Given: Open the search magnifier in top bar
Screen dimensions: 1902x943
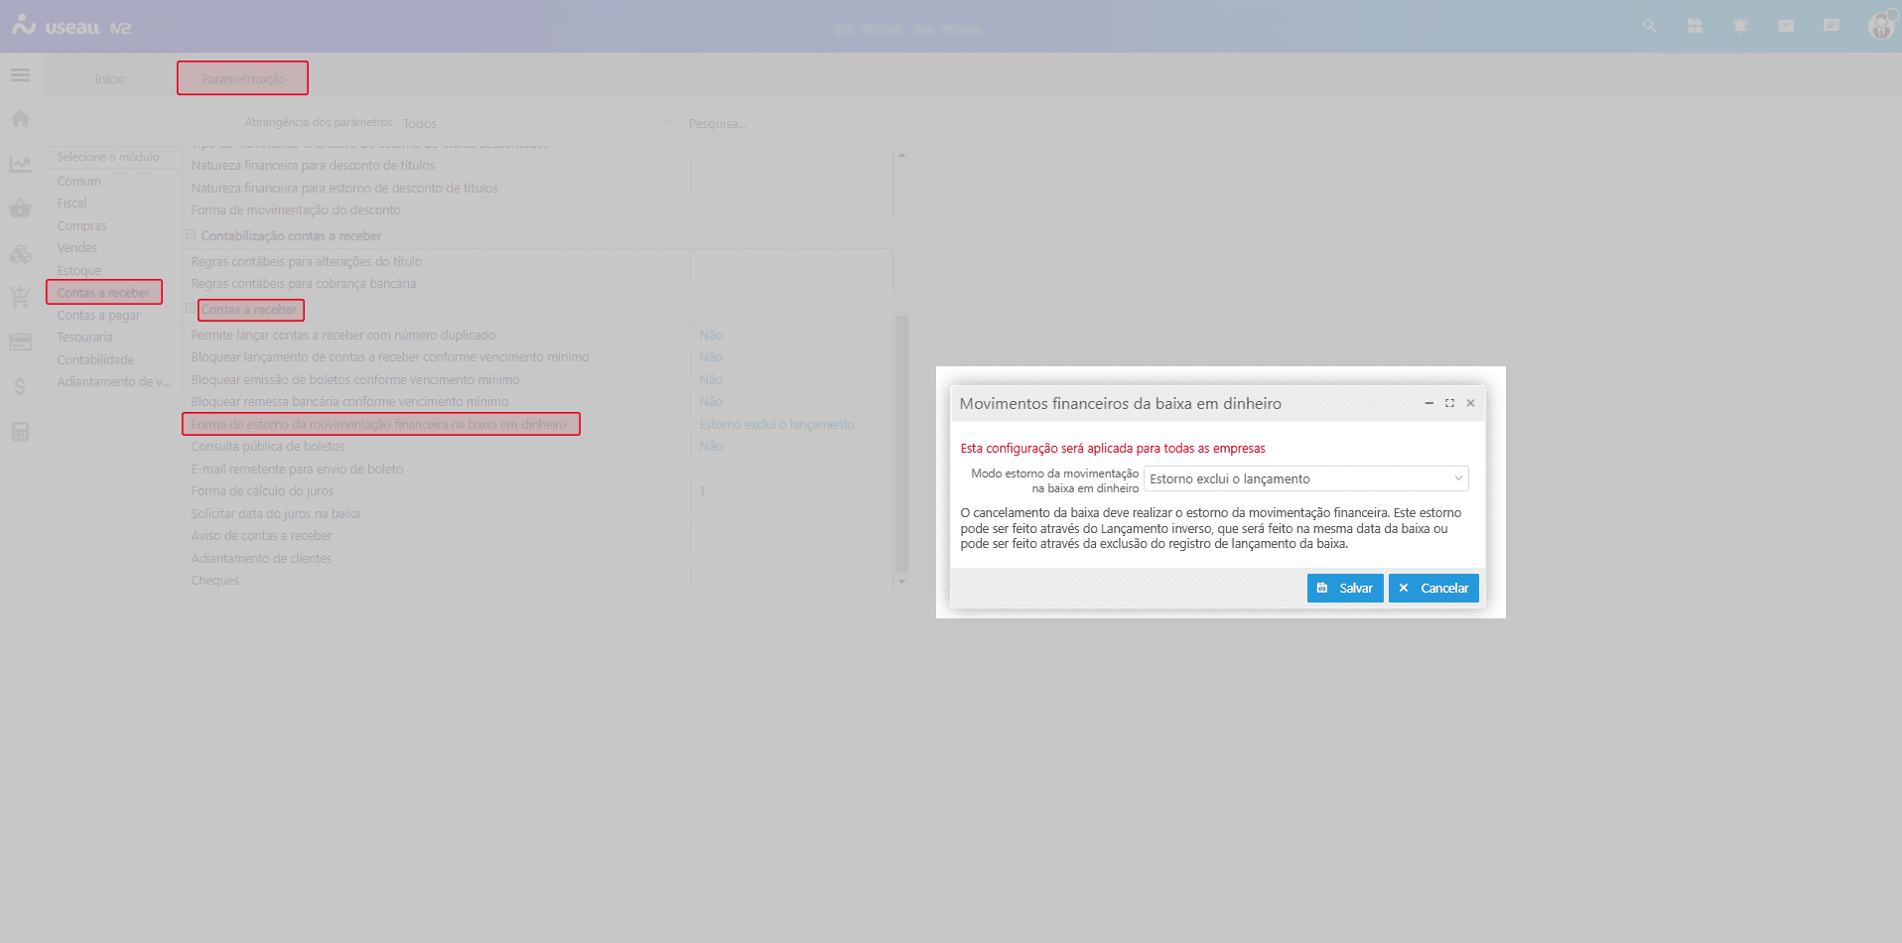Looking at the screenshot, I should click(1649, 26).
